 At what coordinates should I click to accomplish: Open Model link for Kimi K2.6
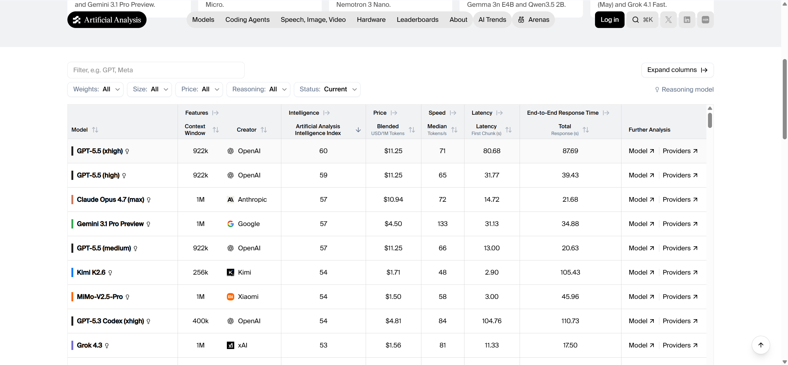tap(641, 272)
